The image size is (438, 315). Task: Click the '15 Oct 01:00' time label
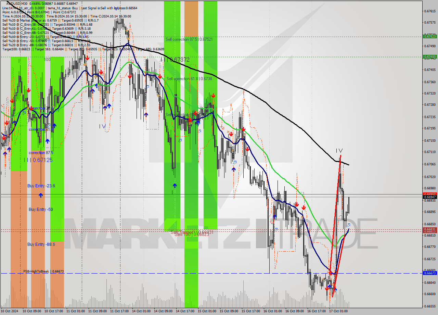pyautogui.click(x=207, y=311)
